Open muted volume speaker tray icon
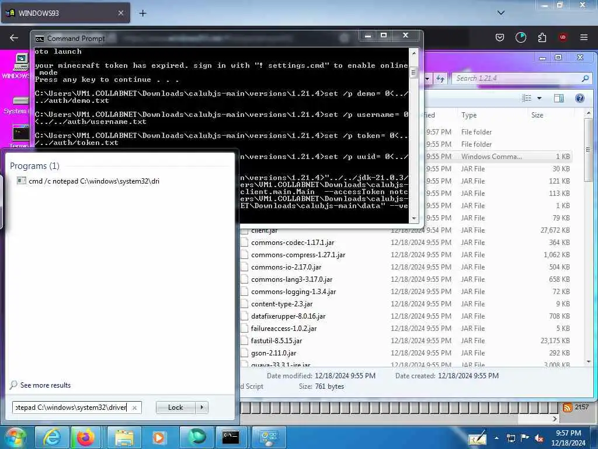Image resolution: width=598 pixels, height=449 pixels. [x=539, y=438]
